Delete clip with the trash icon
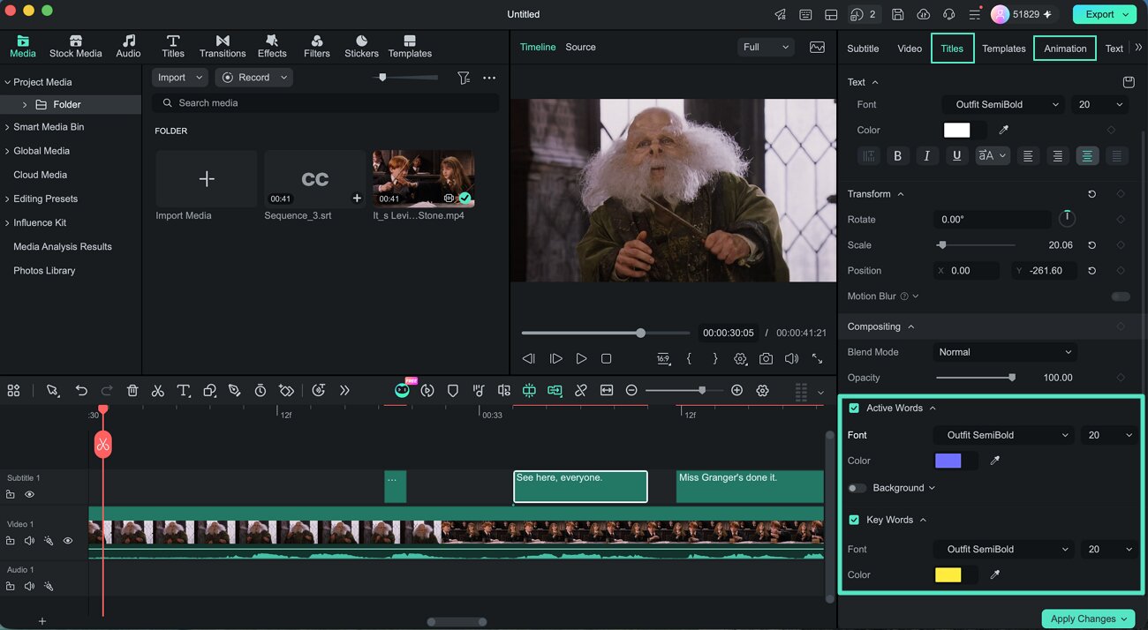 click(132, 390)
